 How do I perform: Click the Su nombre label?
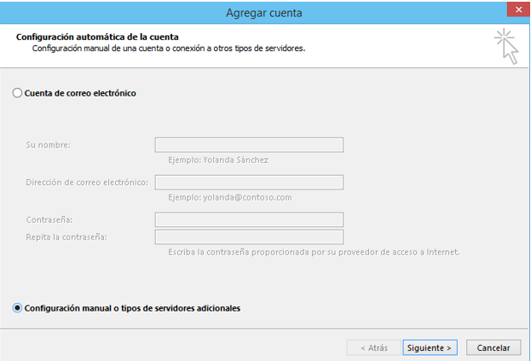(x=48, y=145)
